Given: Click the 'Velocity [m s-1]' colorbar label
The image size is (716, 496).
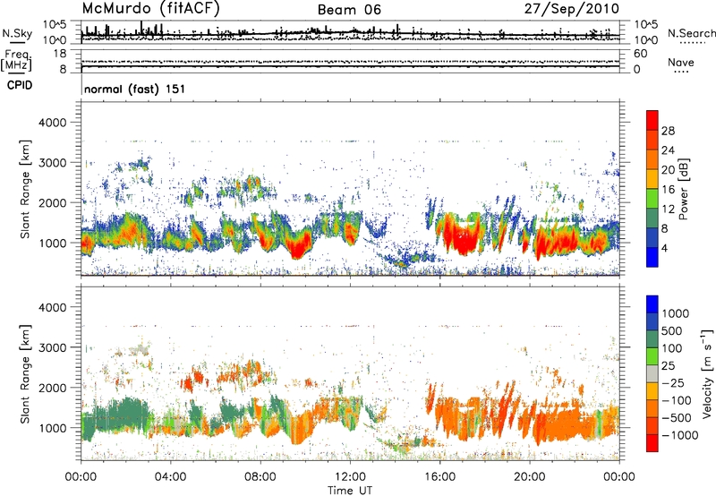Looking at the screenshot, I should coord(707,373).
